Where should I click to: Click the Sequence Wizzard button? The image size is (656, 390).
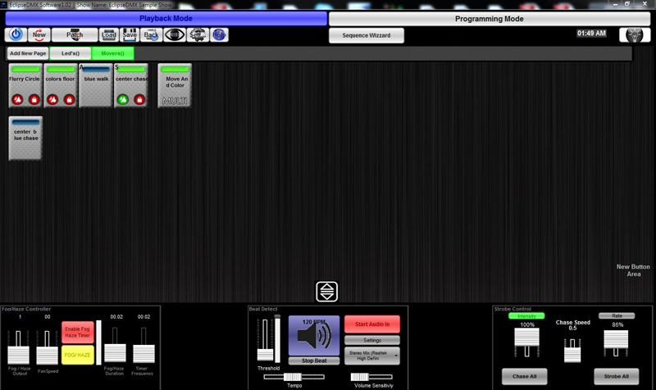(367, 35)
